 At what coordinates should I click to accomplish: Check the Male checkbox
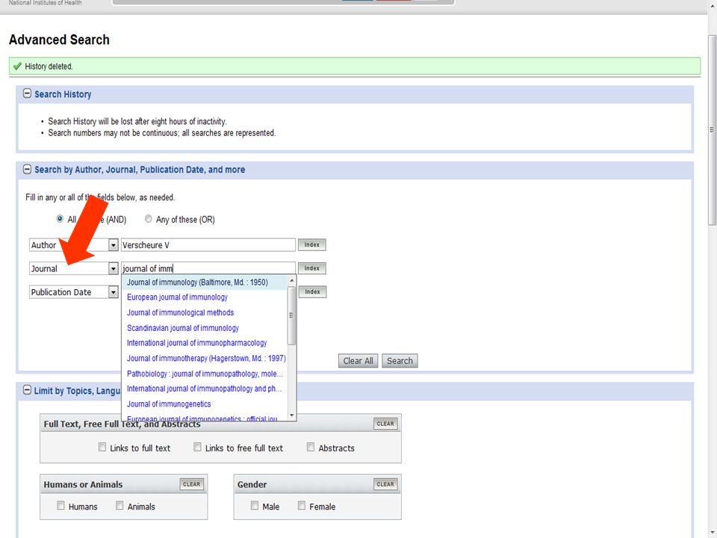click(x=254, y=506)
